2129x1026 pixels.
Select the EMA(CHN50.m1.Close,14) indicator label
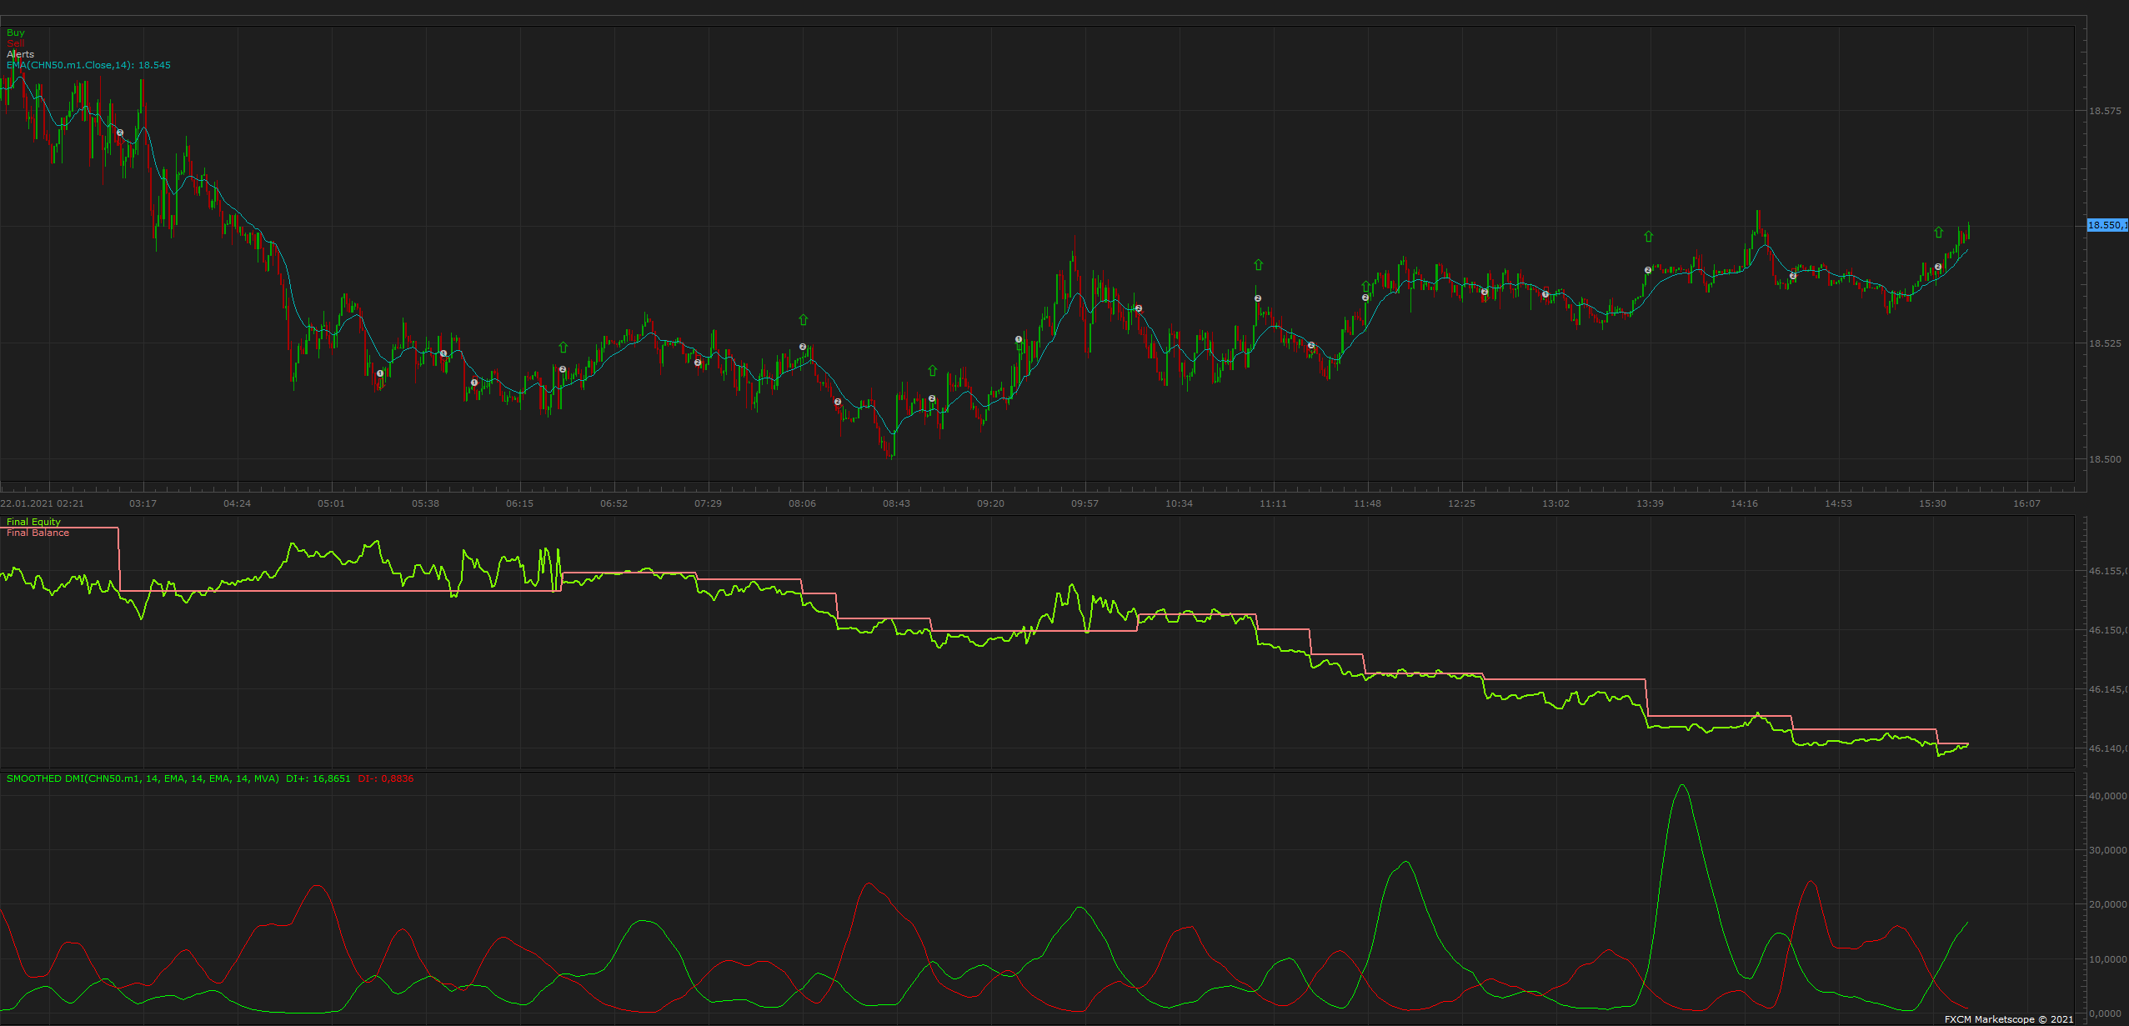88,65
